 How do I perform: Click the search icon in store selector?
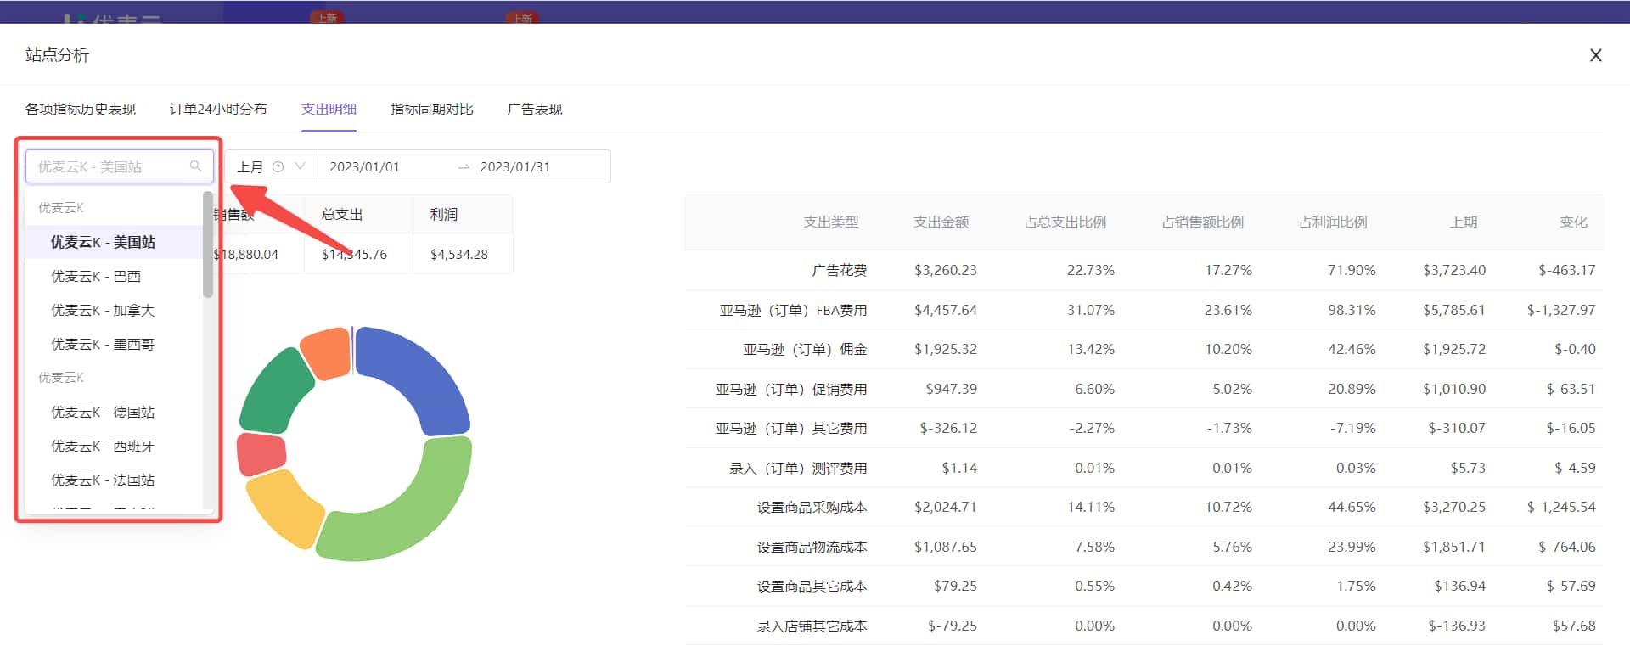pyautogui.click(x=196, y=166)
